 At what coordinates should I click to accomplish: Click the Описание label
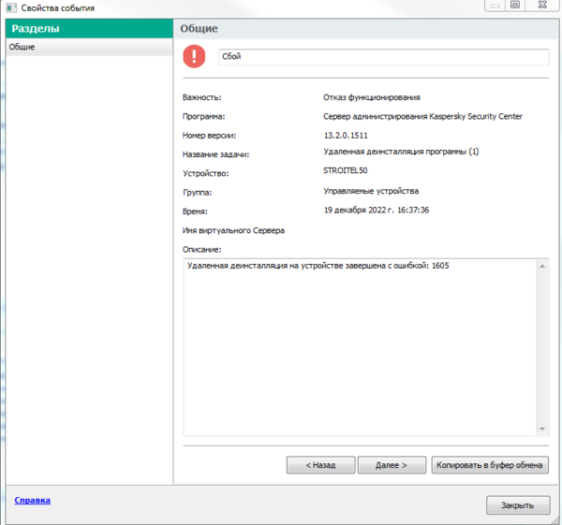tap(201, 249)
